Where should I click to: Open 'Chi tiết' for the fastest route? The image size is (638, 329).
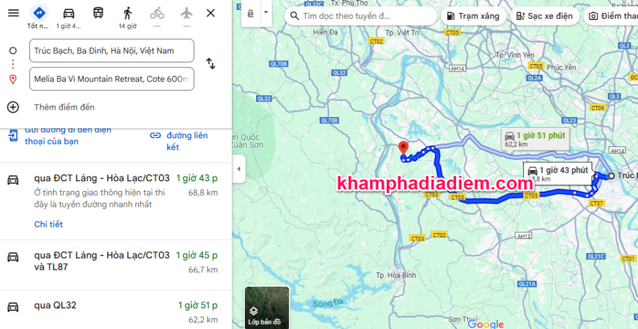pos(49,224)
